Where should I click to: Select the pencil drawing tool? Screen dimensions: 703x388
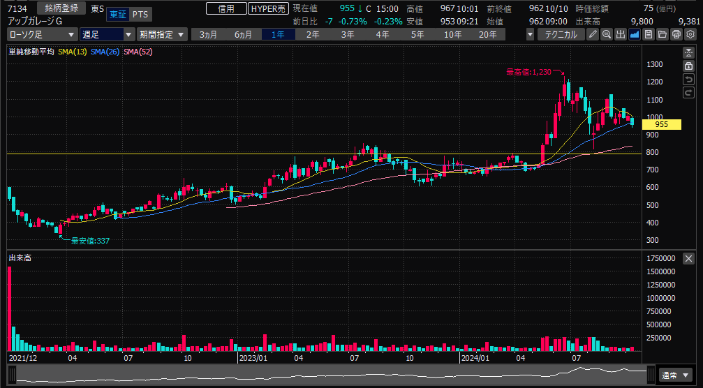pyautogui.click(x=593, y=34)
